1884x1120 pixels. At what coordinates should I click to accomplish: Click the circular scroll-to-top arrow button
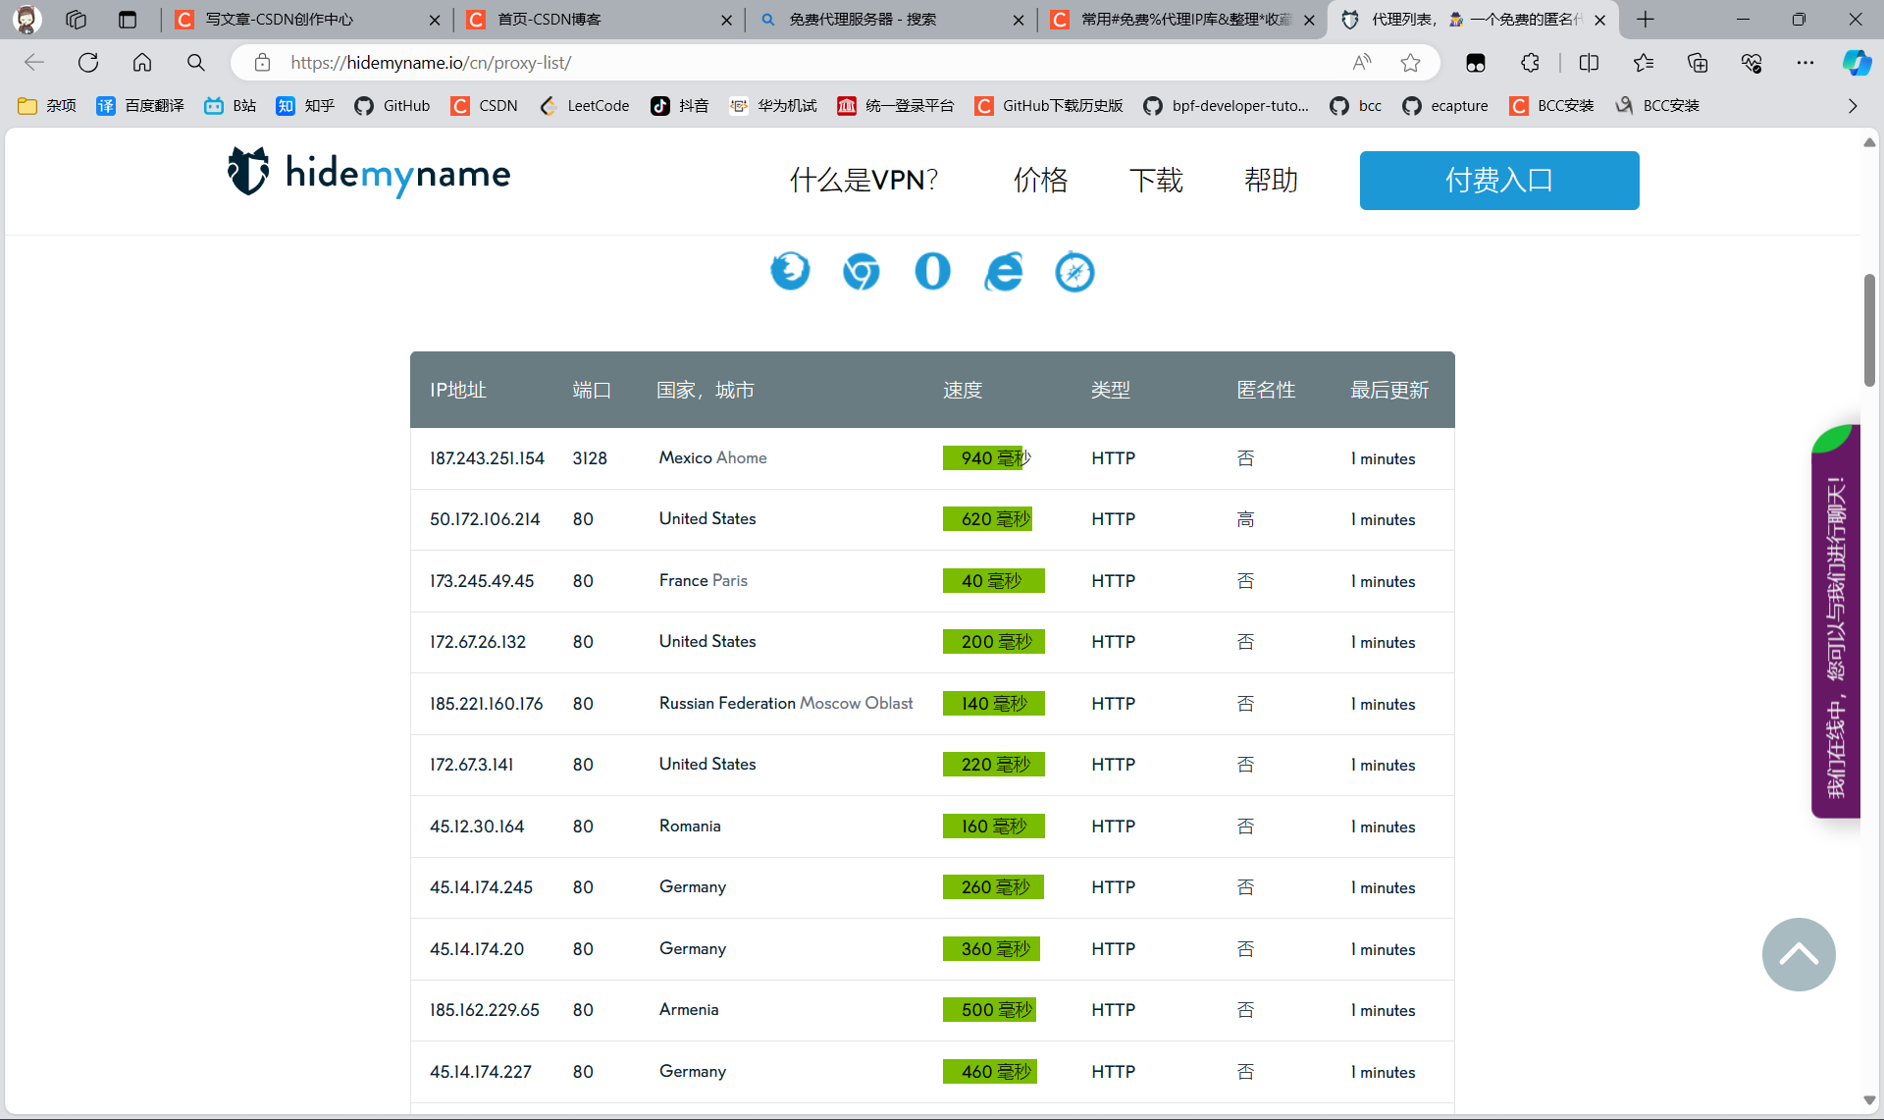pyautogui.click(x=1798, y=954)
